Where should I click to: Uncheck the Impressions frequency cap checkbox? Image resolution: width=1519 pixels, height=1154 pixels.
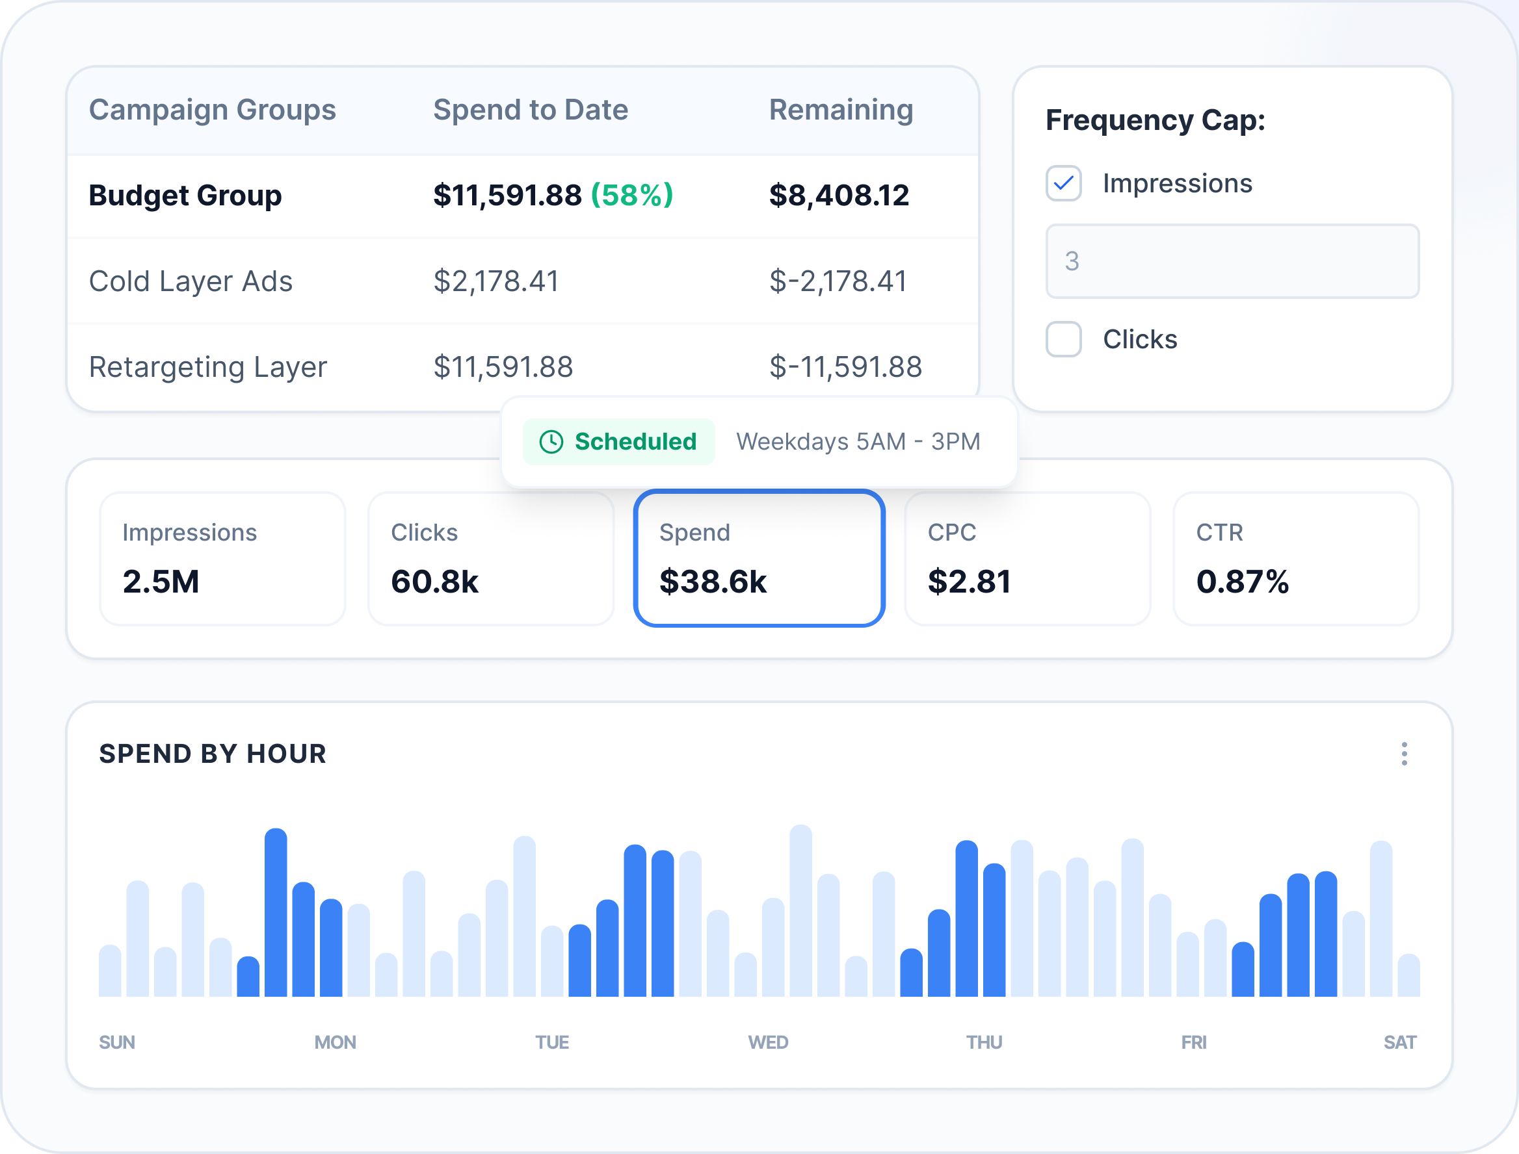(1063, 183)
